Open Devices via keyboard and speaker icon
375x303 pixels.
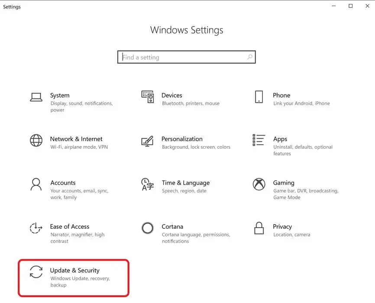[148, 97]
